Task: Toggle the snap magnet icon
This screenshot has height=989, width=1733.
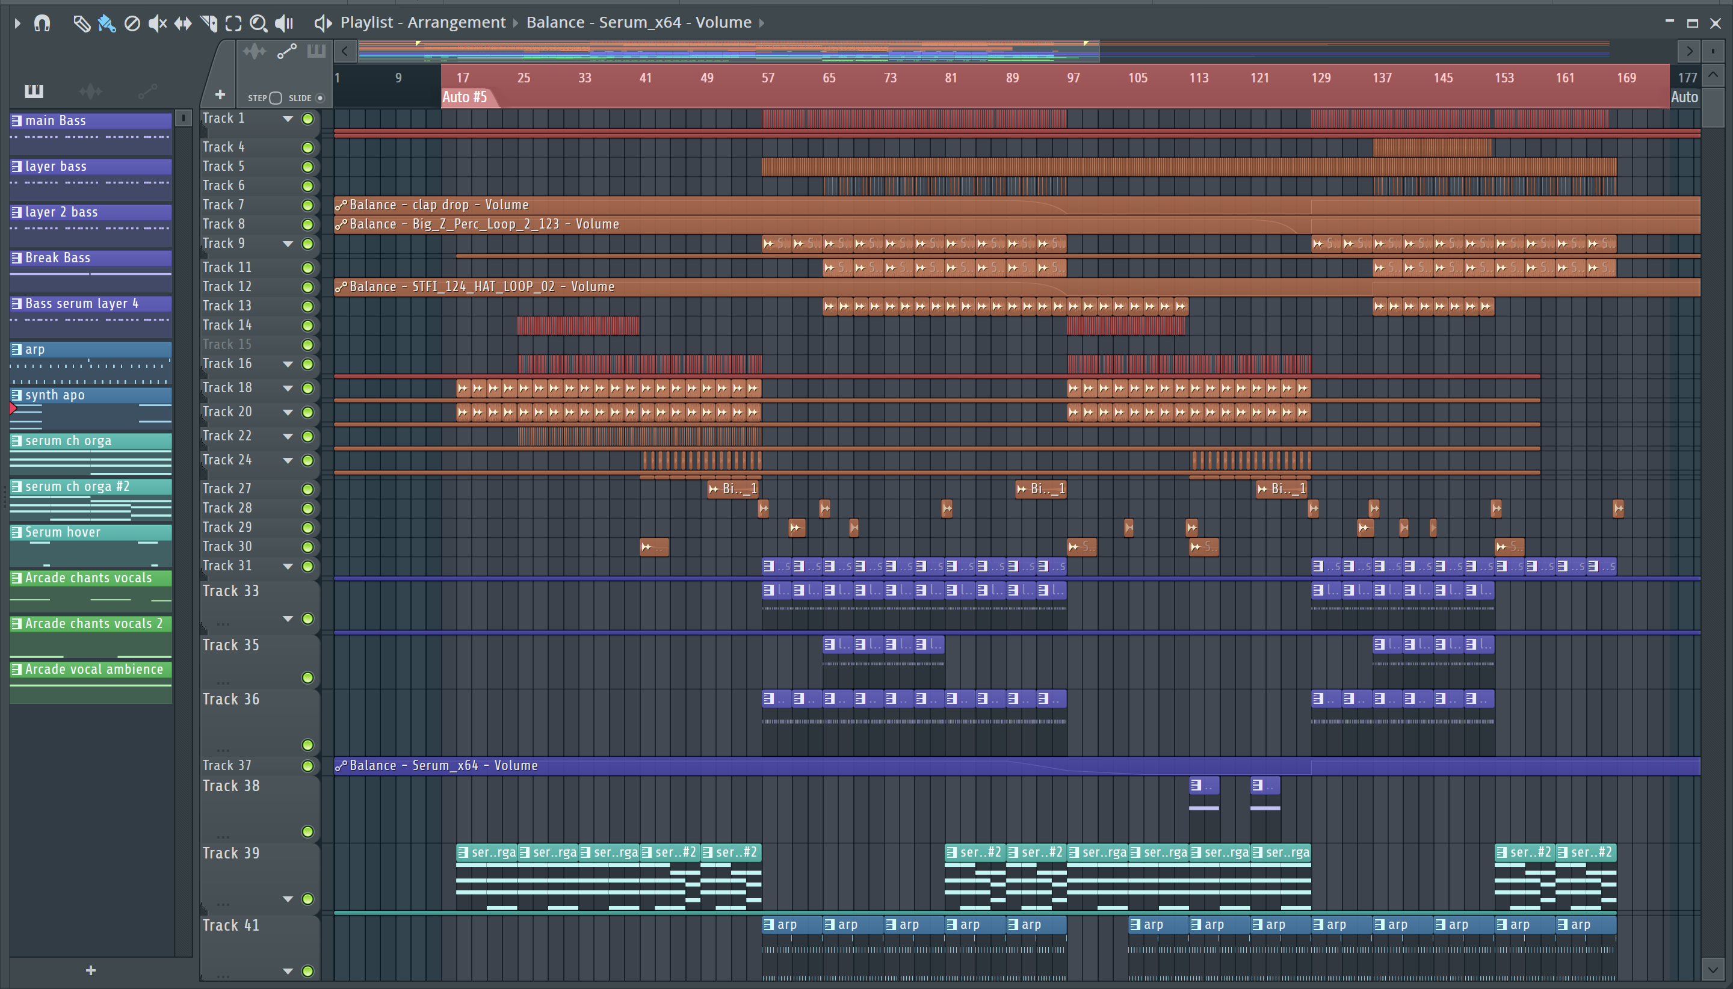Action: coord(42,24)
